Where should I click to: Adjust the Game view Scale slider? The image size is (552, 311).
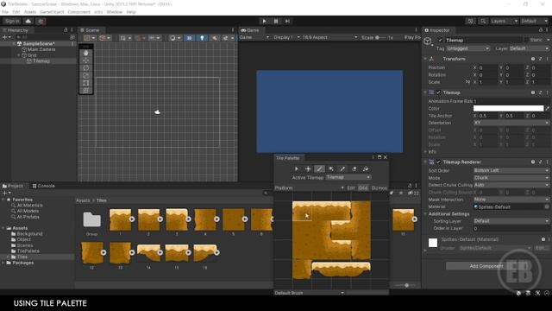pos(380,37)
